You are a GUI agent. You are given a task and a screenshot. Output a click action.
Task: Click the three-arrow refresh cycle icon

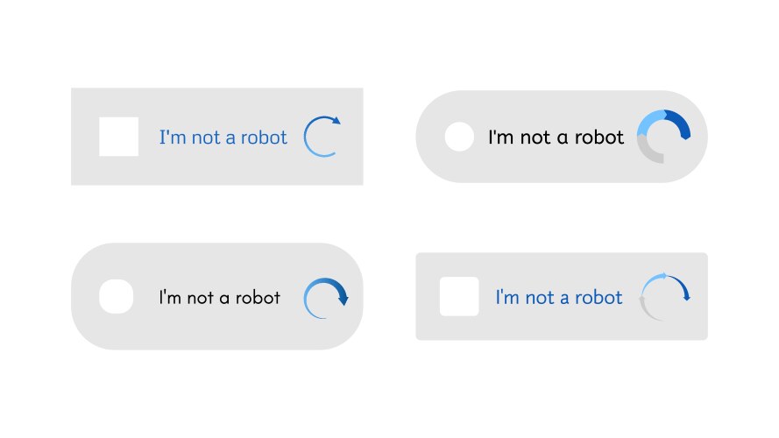[664, 296]
